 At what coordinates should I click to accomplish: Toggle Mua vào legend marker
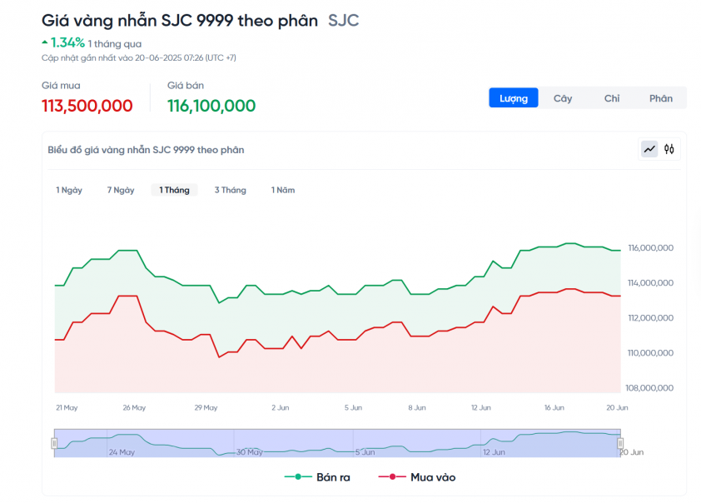[x=392, y=477]
